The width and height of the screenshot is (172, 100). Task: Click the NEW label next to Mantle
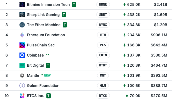(47, 75)
